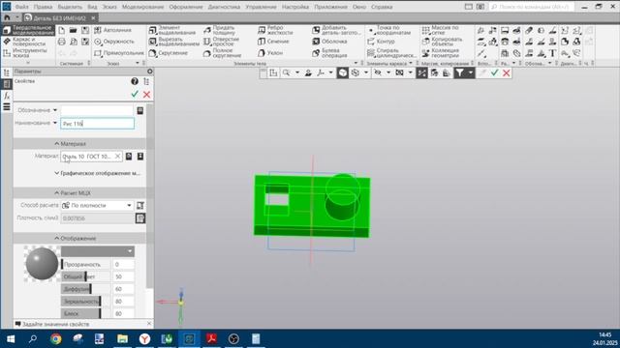Switch to Каркас и поверхности toolset
The width and height of the screenshot is (620, 348).
point(25,42)
